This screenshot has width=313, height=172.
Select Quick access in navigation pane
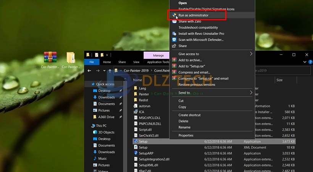click(105, 84)
